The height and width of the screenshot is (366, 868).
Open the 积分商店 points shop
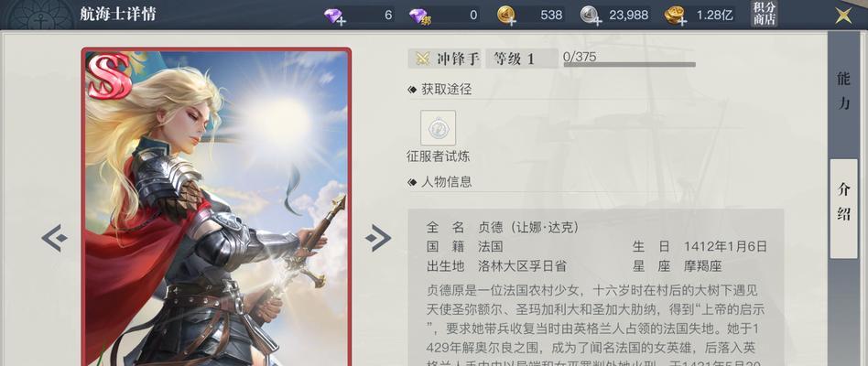coord(765,14)
